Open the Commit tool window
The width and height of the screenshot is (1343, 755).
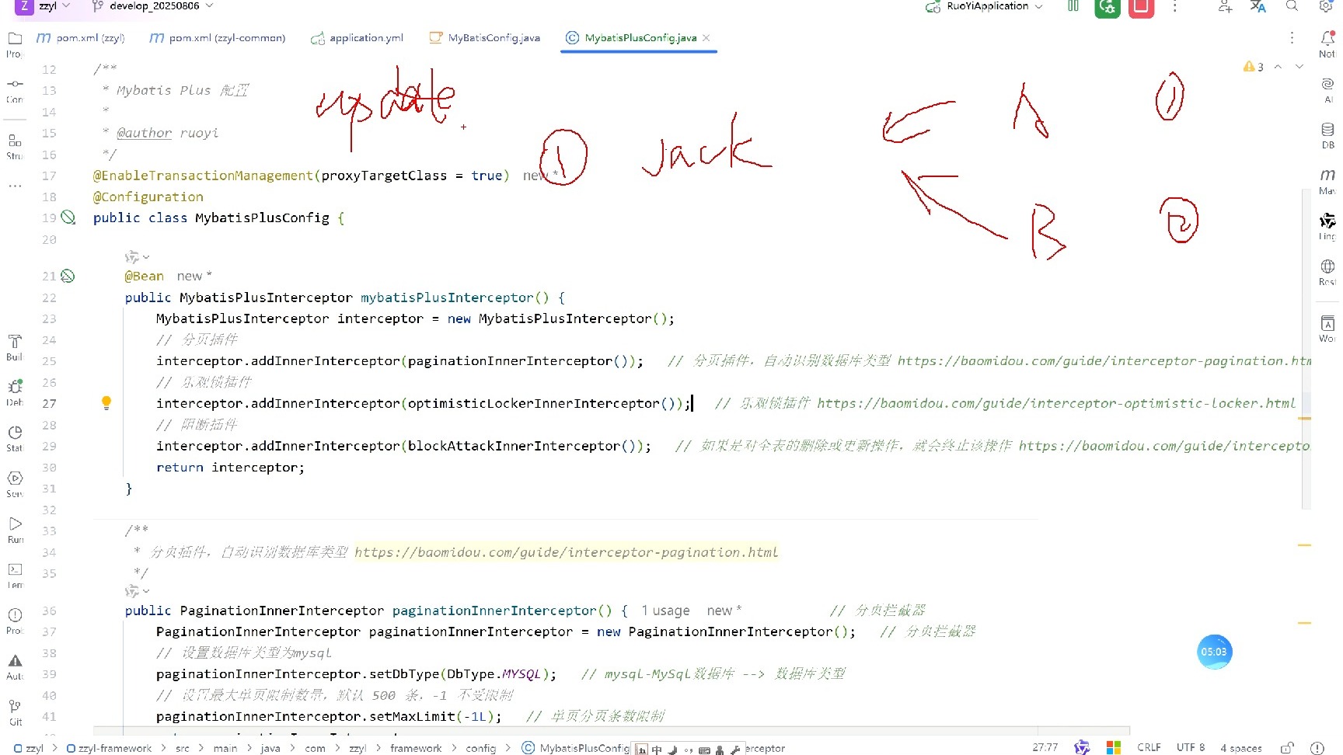(15, 84)
